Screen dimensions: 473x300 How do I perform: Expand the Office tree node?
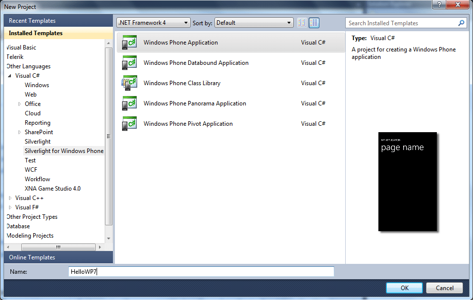point(19,104)
